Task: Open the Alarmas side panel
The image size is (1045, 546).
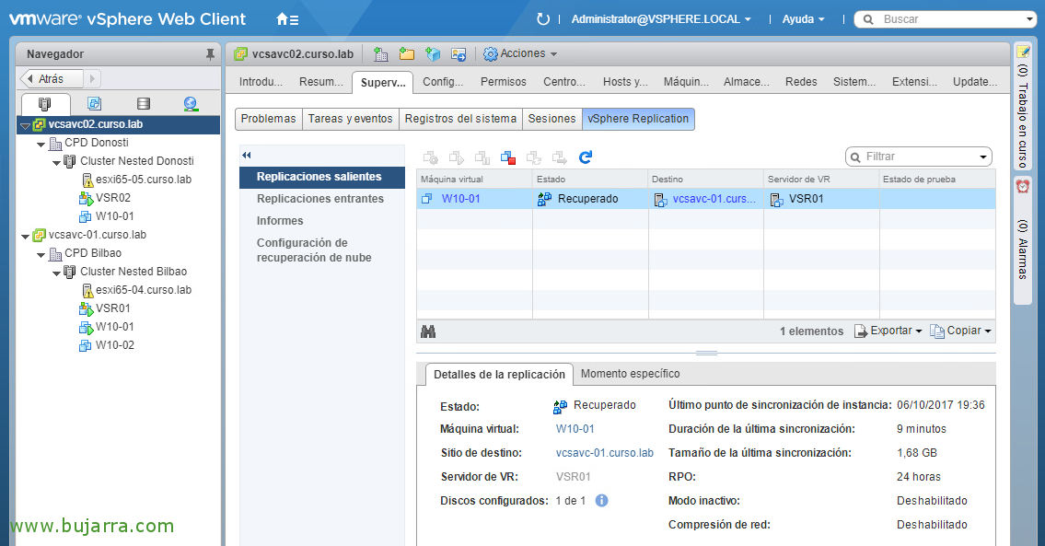Action: (x=1022, y=241)
